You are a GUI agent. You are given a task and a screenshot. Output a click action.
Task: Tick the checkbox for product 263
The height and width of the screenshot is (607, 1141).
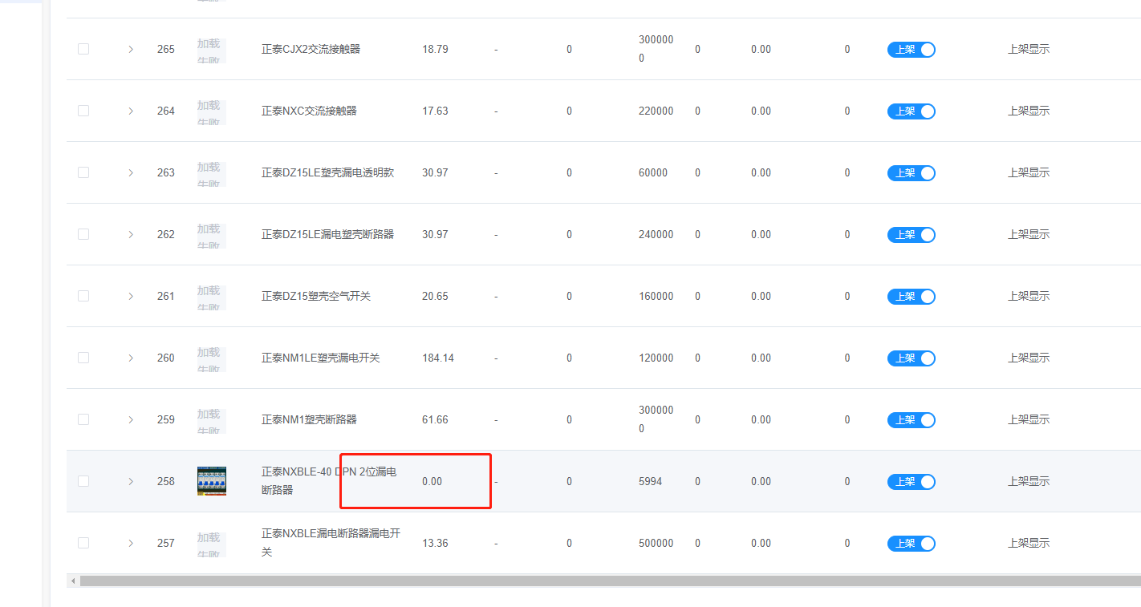pos(83,172)
